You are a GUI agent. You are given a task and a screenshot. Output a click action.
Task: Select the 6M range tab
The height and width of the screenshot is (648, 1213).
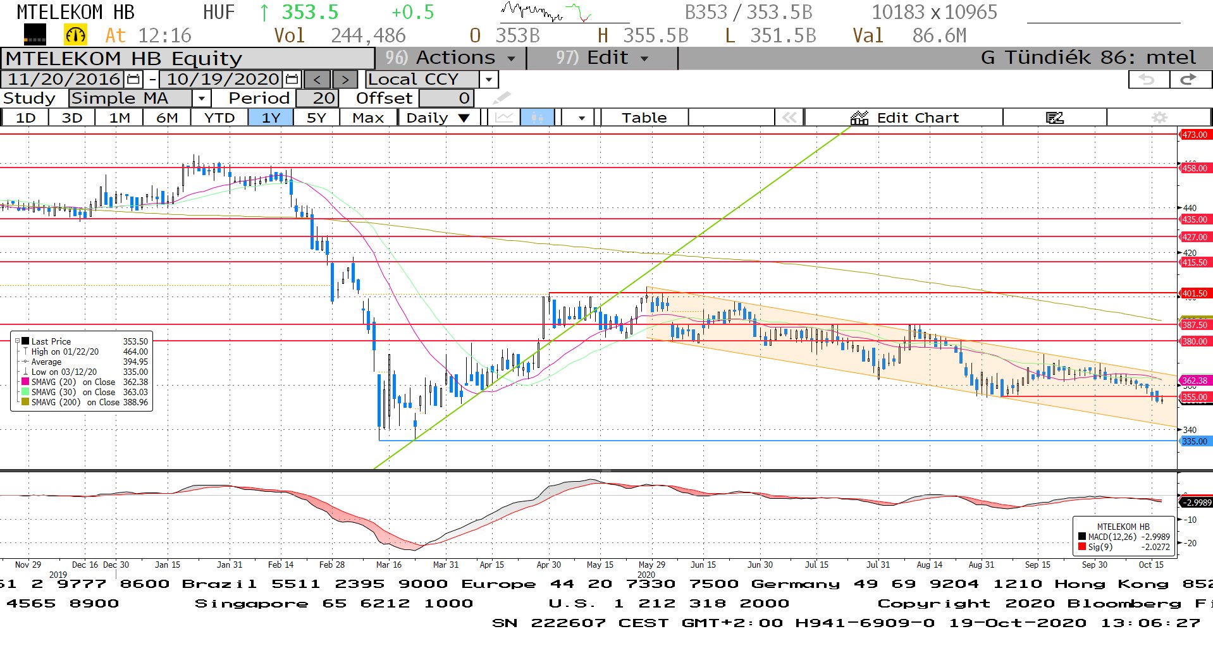[x=167, y=118]
